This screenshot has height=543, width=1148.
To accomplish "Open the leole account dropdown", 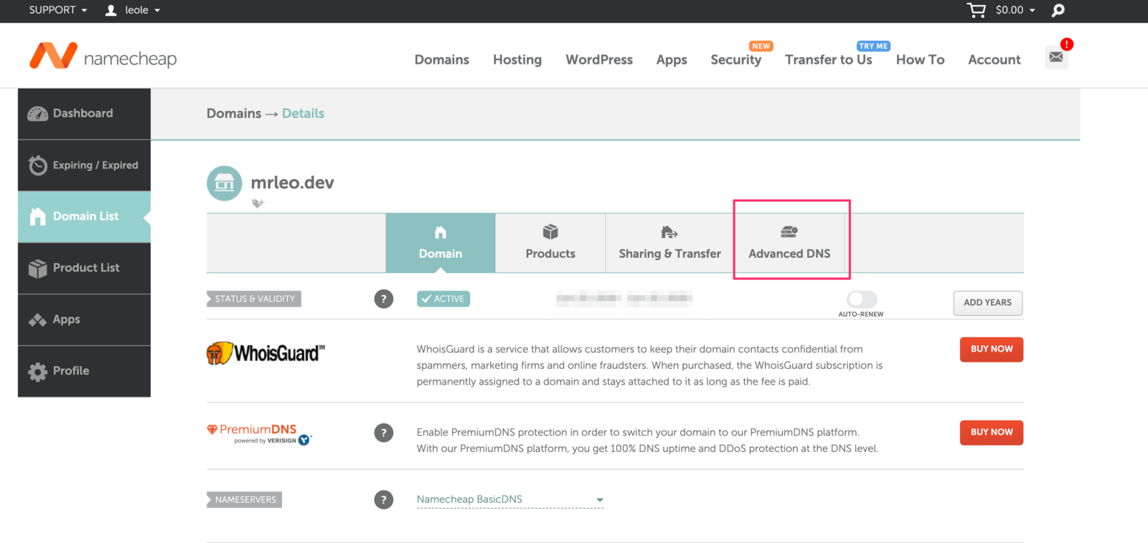I will [143, 10].
